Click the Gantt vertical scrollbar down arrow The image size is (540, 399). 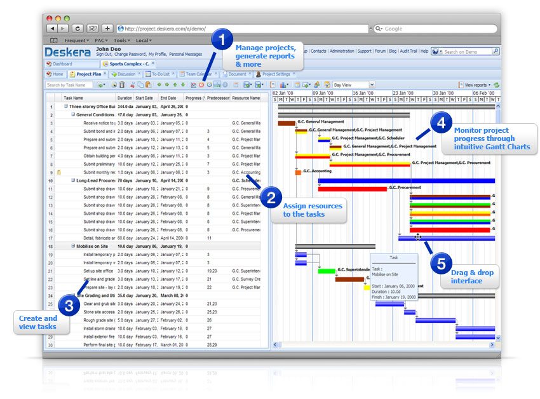tap(498, 338)
